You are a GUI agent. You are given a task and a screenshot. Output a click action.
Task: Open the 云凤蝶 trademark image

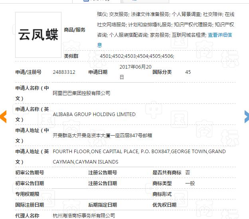coord(38,35)
